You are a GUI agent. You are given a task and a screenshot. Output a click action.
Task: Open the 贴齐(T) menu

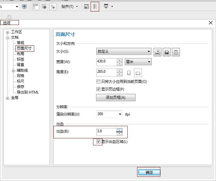click(x=69, y=7)
